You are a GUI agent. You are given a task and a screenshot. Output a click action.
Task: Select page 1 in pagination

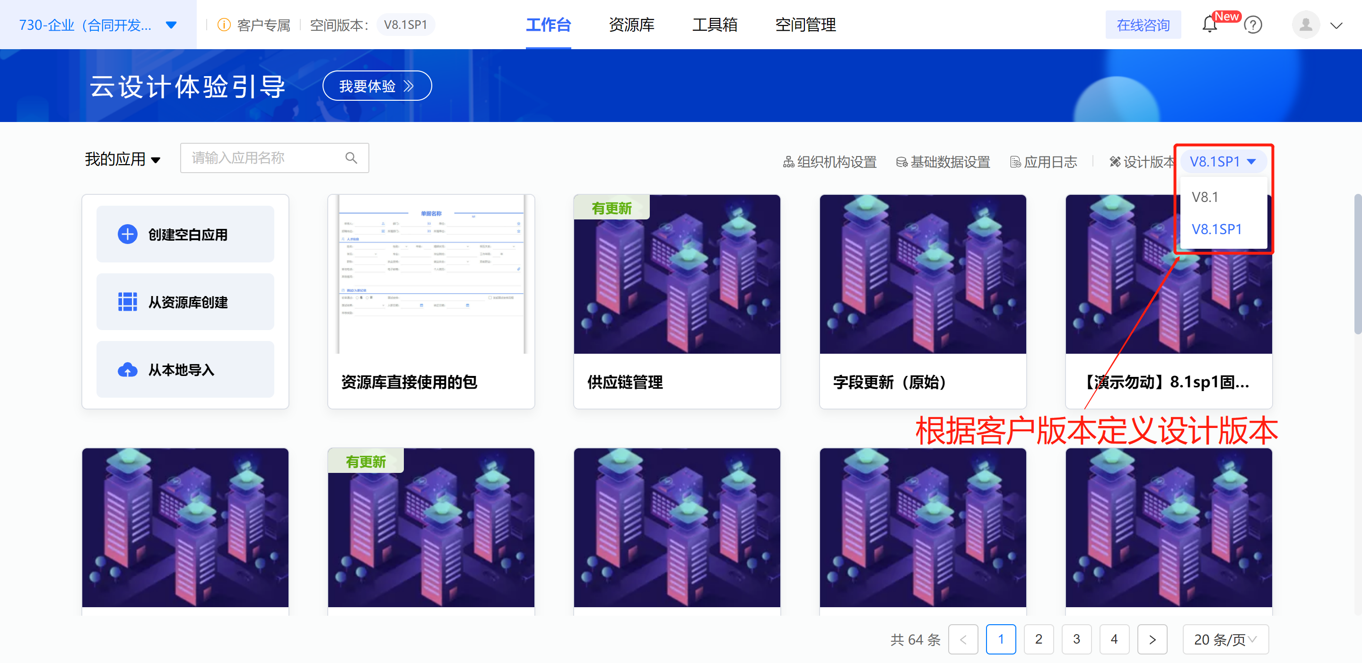(1000, 639)
